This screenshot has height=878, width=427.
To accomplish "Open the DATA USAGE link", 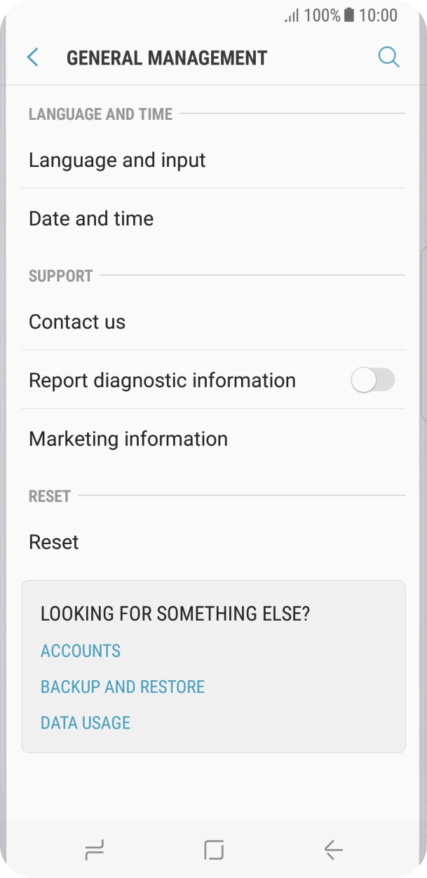I will click(86, 722).
